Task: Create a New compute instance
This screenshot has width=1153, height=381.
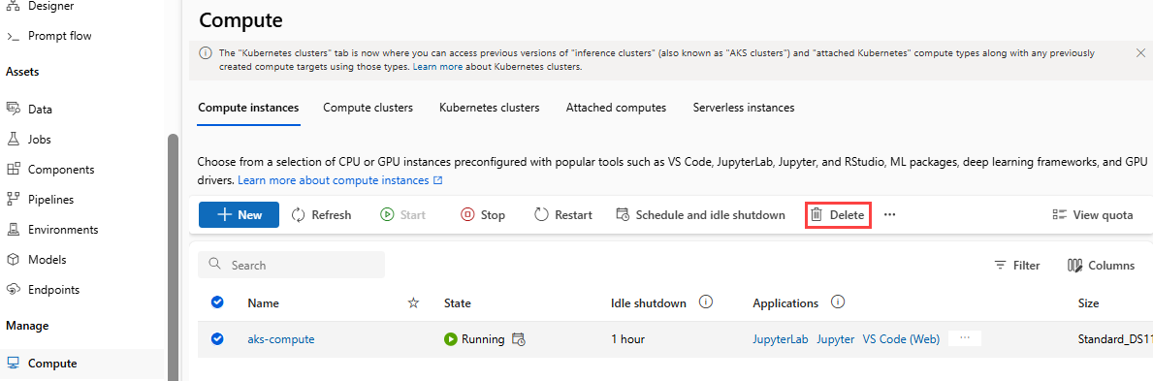Action: point(239,215)
